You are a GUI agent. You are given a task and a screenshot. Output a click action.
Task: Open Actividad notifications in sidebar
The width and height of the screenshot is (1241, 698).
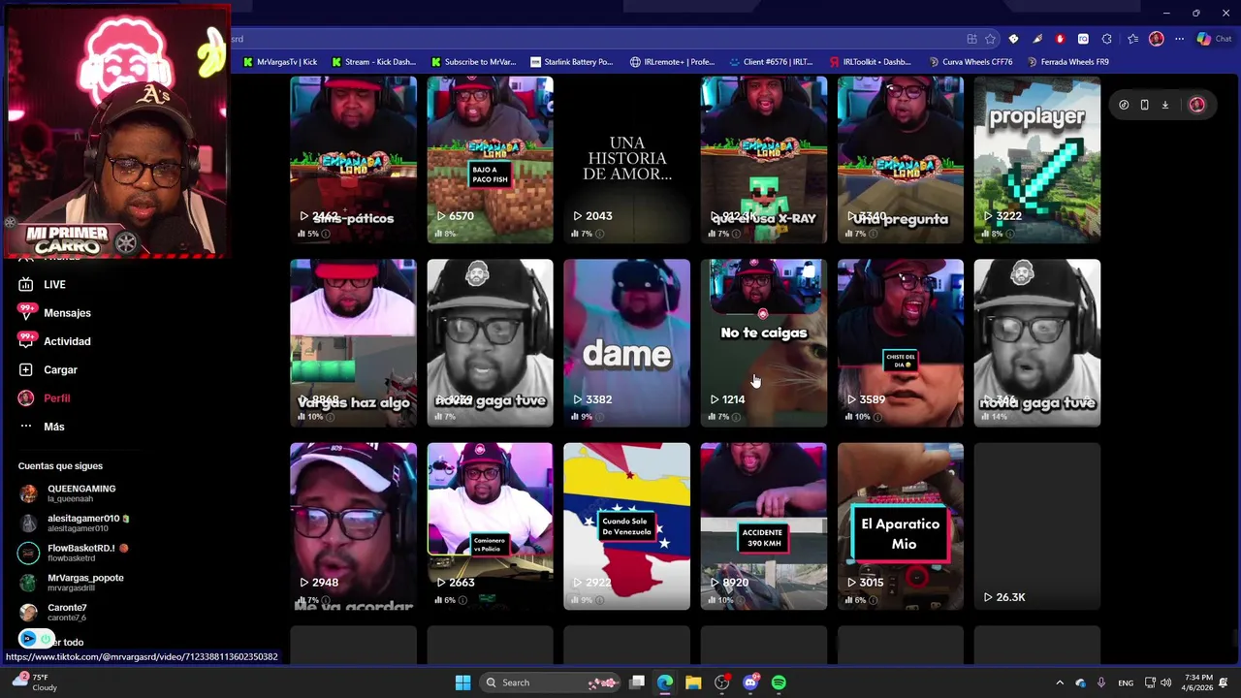click(x=54, y=341)
